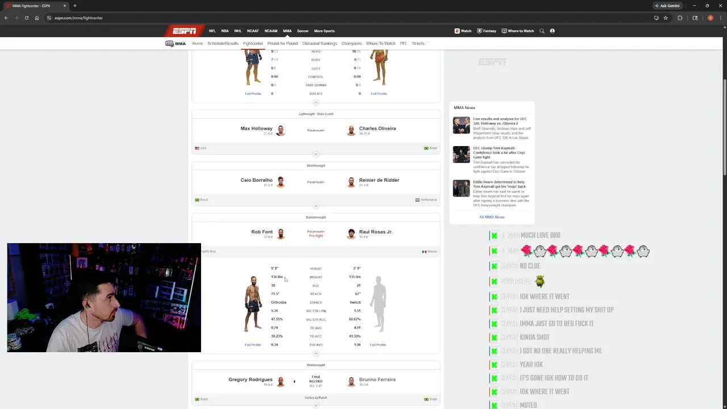Open the NCAAF menu item
The height and width of the screenshot is (409, 727).
coord(253,31)
